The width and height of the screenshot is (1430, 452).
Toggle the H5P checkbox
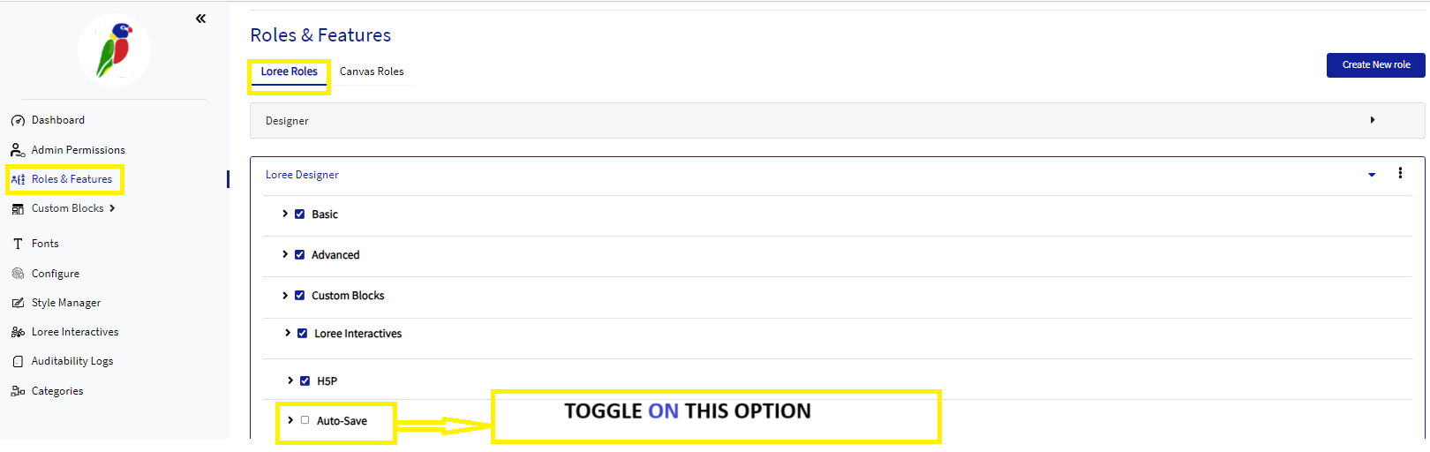point(305,380)
